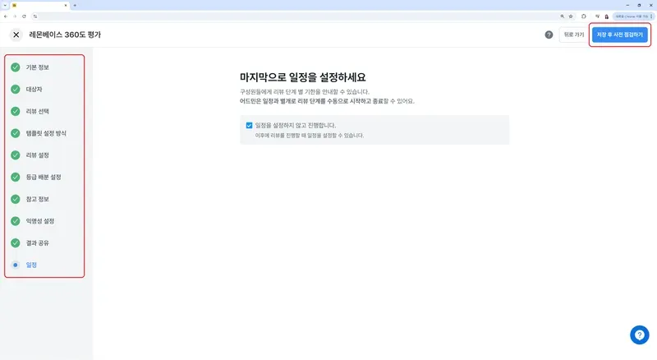Image resolution: width=657 pixels, height=360 pixels.
Task: Open the zoom magnifier icon in address bar
Action: tap(562, 16)
